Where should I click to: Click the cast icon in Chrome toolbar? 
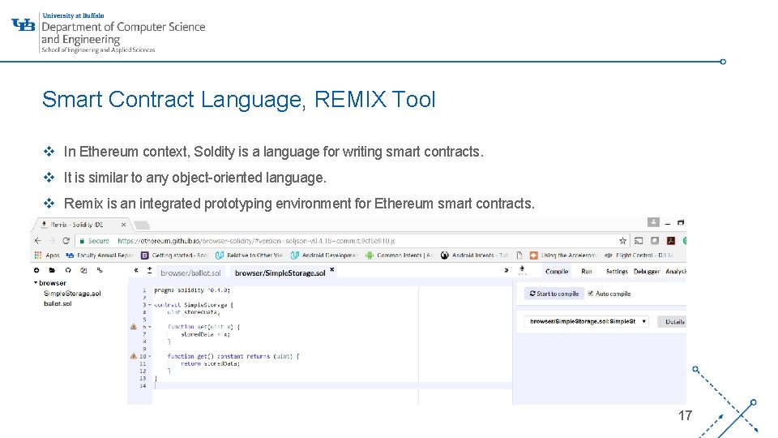click(639, 241)
